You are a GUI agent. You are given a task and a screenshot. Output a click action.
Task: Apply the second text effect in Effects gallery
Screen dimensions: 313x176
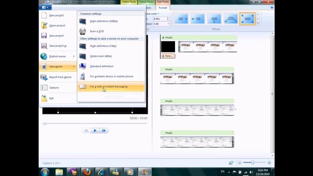[198, 19]
